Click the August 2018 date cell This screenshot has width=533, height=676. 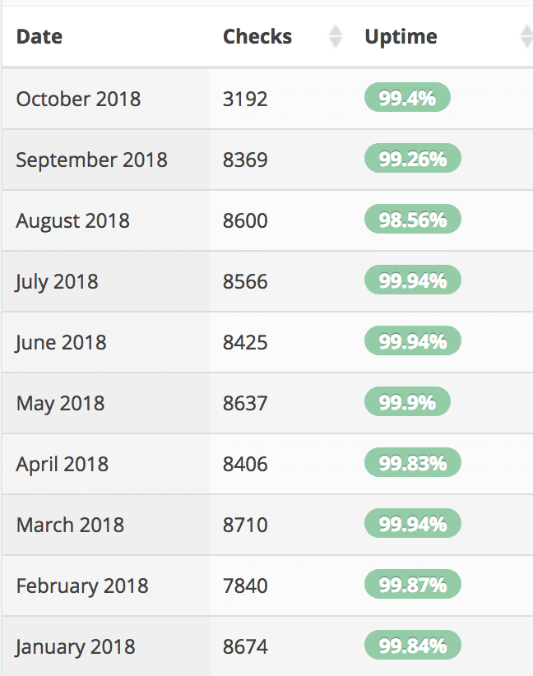click(106, 220)
